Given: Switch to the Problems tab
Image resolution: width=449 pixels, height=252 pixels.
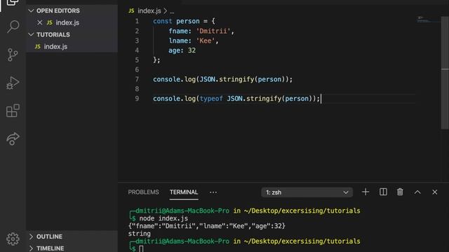Looking at the screenshot, I should 143,192.
